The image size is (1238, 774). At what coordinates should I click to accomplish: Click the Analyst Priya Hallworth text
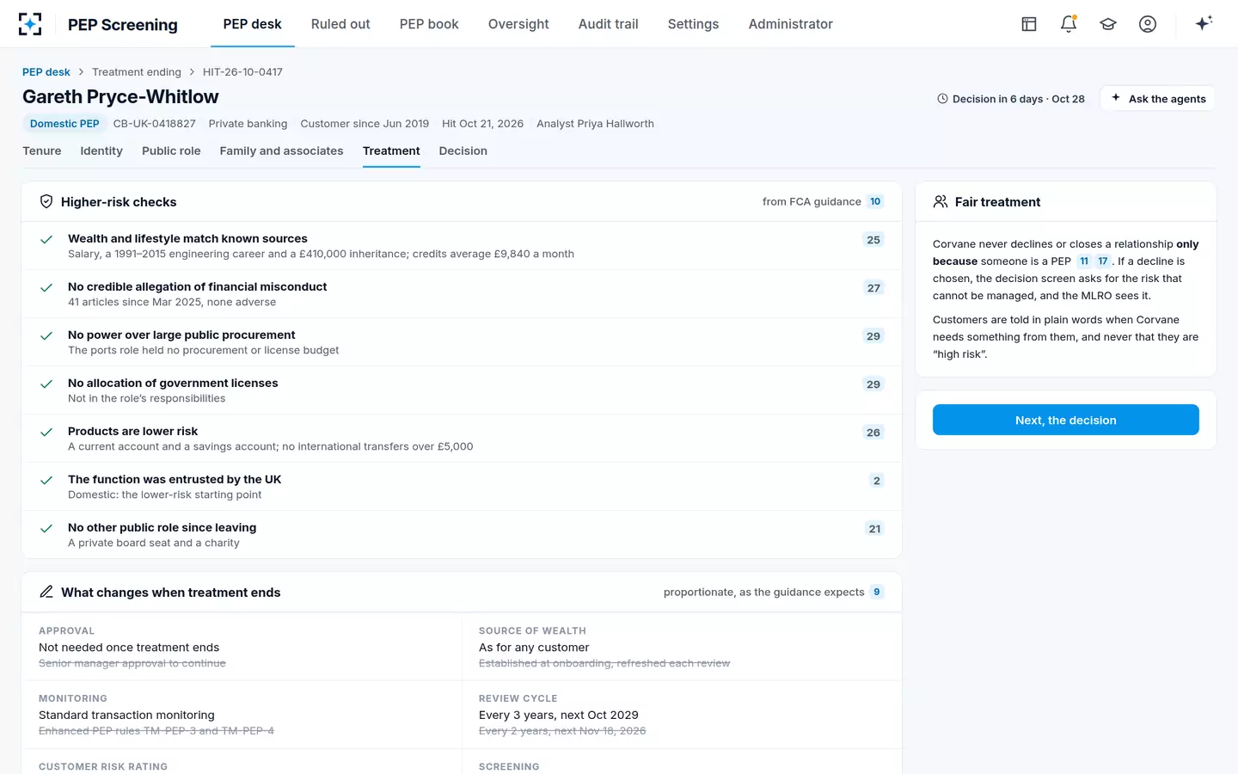595,124
